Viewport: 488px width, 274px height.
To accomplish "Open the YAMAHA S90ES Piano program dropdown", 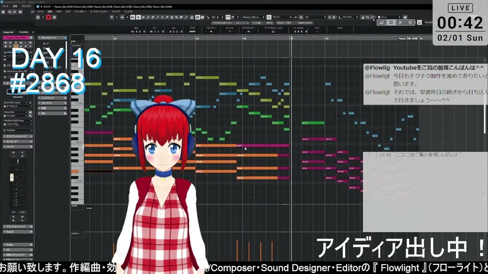I will pyautogui.click(x=18, y=121).
